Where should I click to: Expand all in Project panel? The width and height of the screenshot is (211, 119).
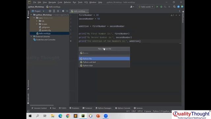click(54, 11)
